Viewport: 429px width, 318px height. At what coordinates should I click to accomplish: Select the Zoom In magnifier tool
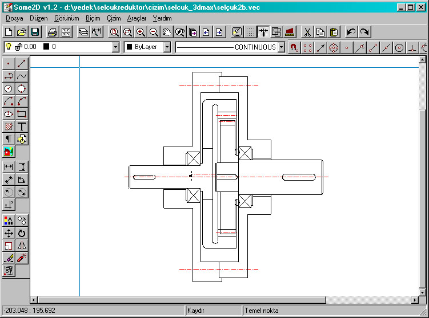(140, 32)
